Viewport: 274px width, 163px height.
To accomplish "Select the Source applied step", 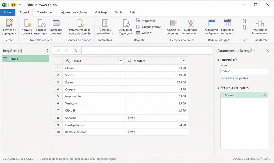I will [244, 95].
